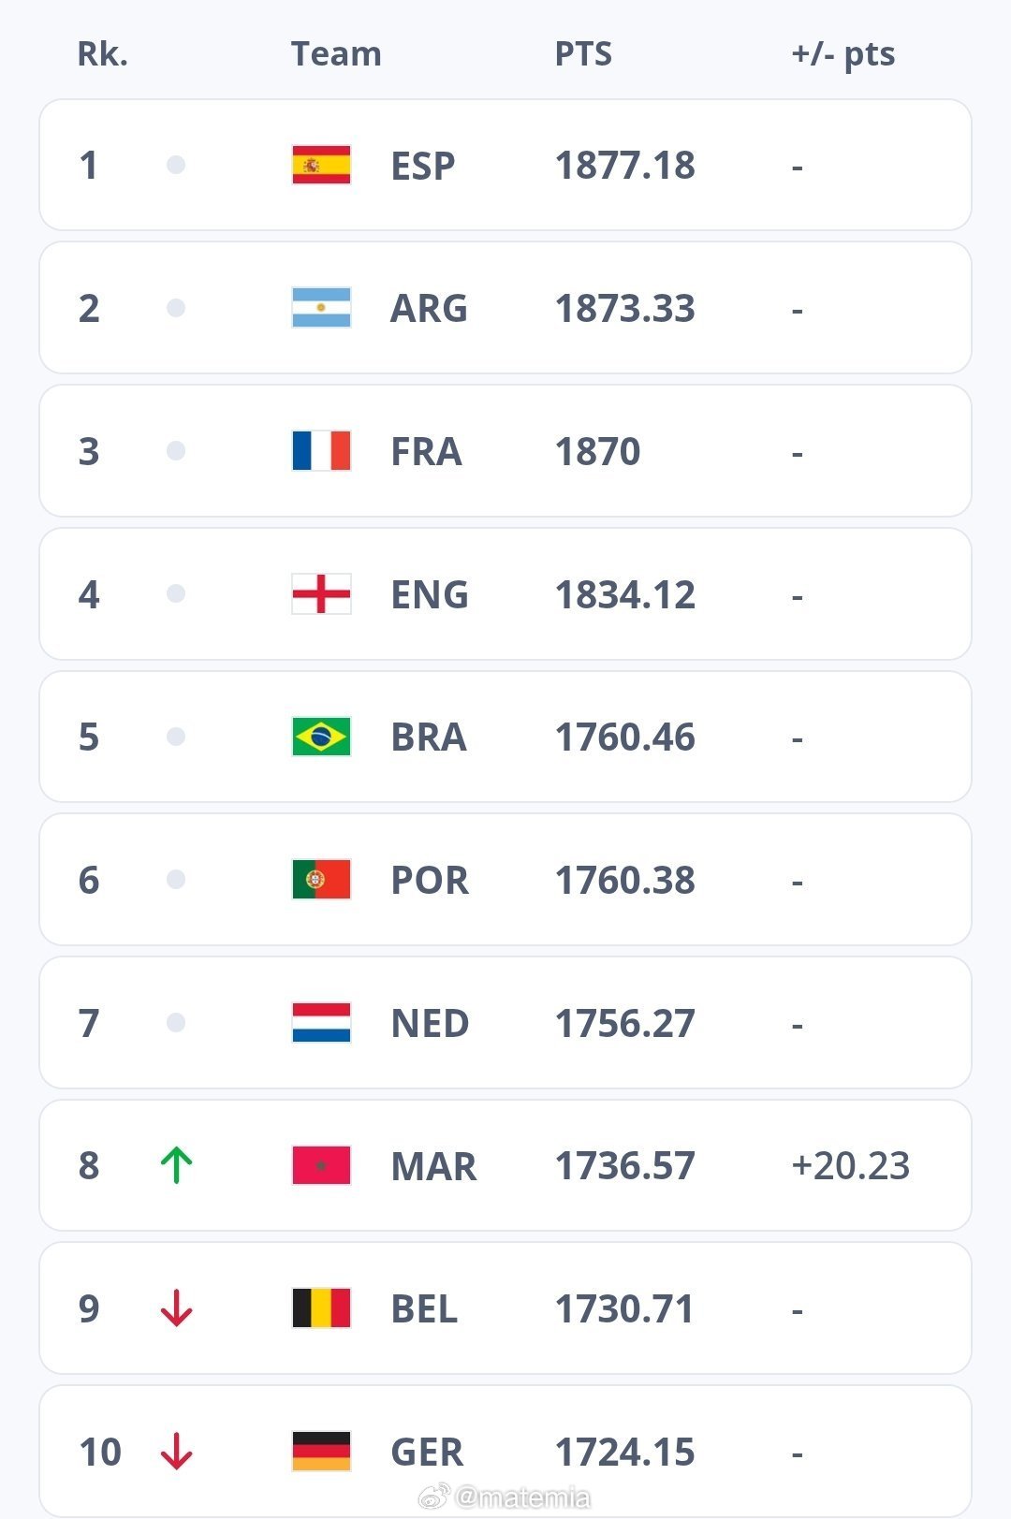This screenshot has height=1519, width=1011.
Task: Click the Morocco flag icon
Action: click(x=321, y=1165)
